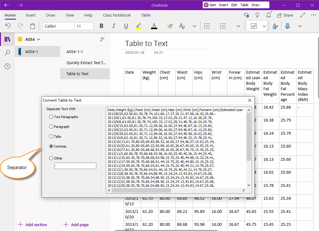Switch to the View tab

[70, 15]
